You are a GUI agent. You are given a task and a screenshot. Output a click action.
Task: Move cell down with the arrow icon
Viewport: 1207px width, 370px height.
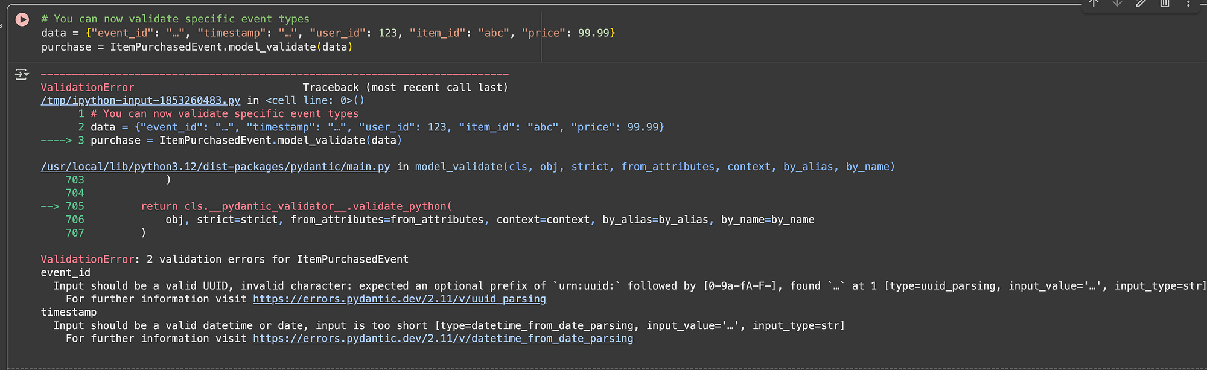(1117, 3)
